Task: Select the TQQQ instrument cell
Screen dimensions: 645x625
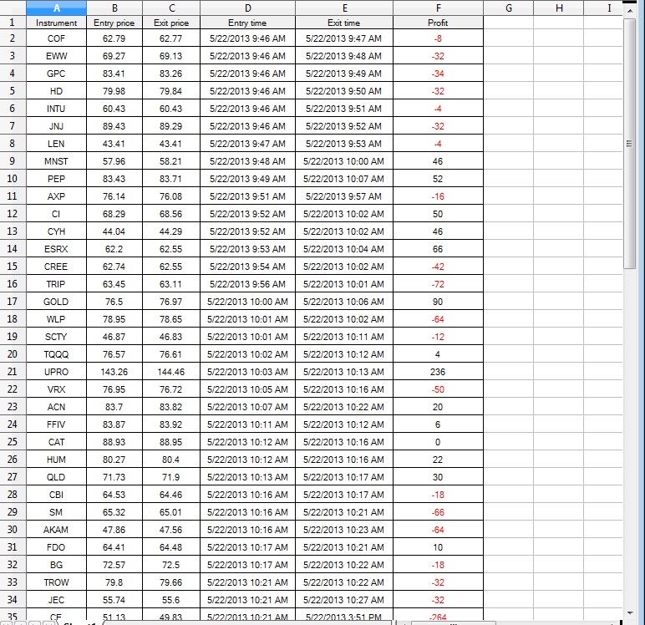Action: [56, 354]
